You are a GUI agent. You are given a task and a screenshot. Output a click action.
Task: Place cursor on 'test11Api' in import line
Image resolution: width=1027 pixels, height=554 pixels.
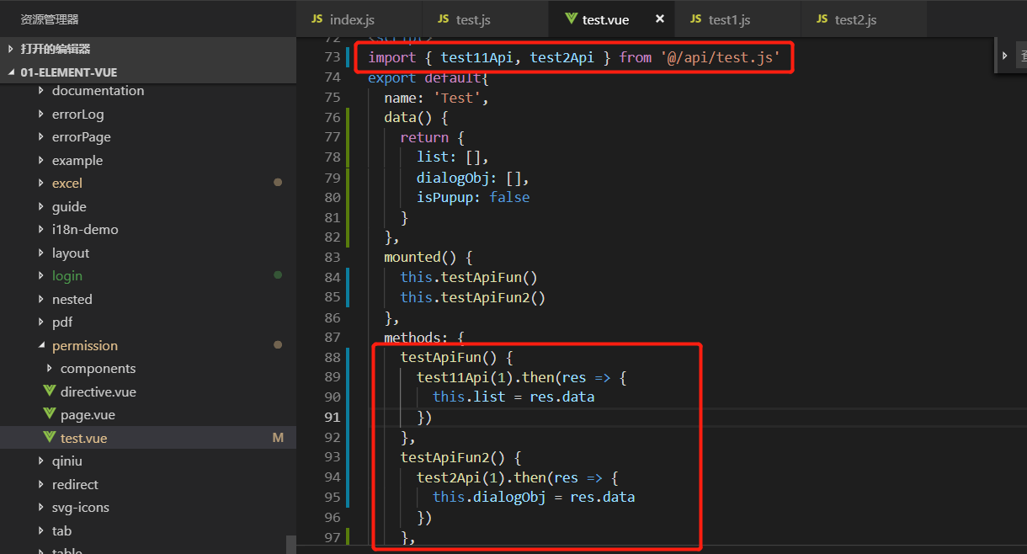click(x=476, y=57)
